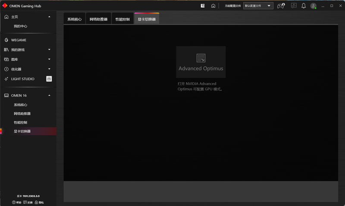Open the game controller icon in title bar
Image resolution: width=345 pixels, height=206 pixels.
[281, 6]
